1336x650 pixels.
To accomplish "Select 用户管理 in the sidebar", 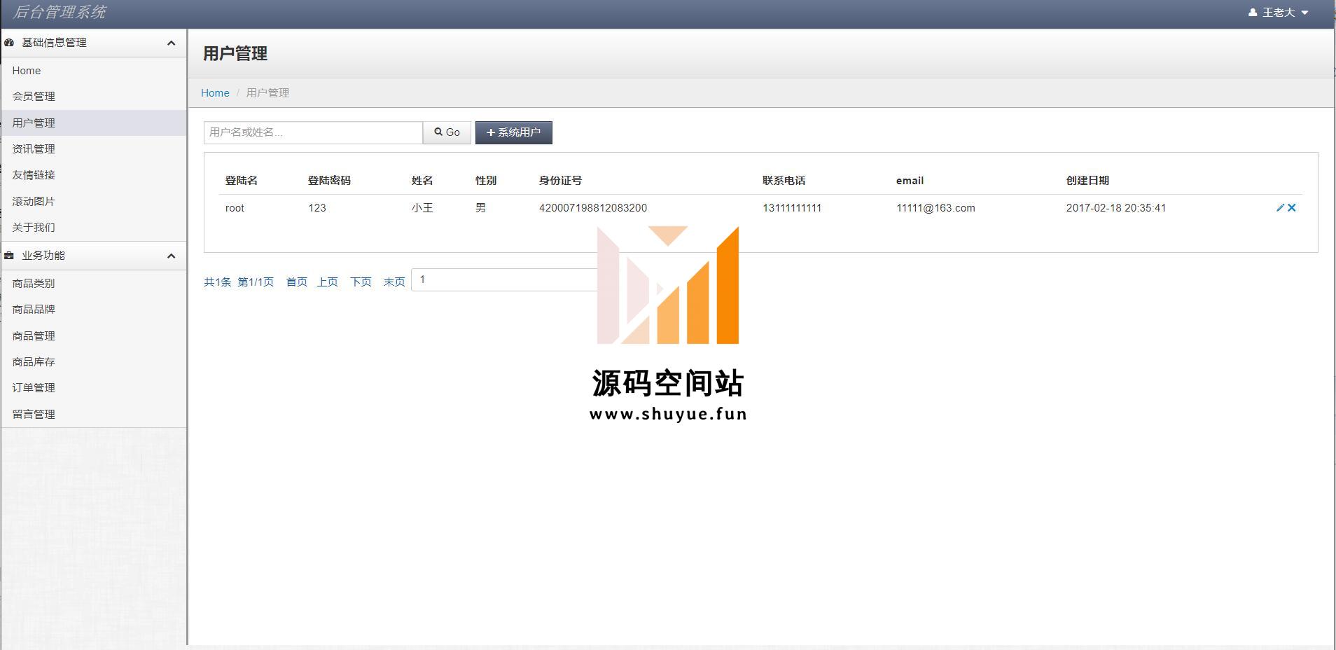I will 93,123.
